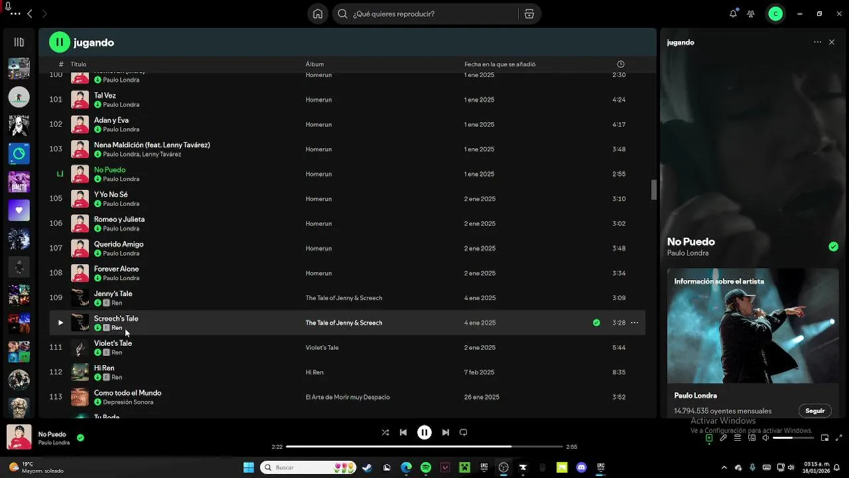The width and height of the screenshot is (849, 478).
Task: Open the bottom-left No Puedo album cover
Action: [19, 438]
